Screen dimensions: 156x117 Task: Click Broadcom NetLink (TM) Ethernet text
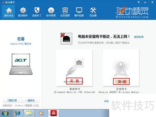(x=75, y=92)
